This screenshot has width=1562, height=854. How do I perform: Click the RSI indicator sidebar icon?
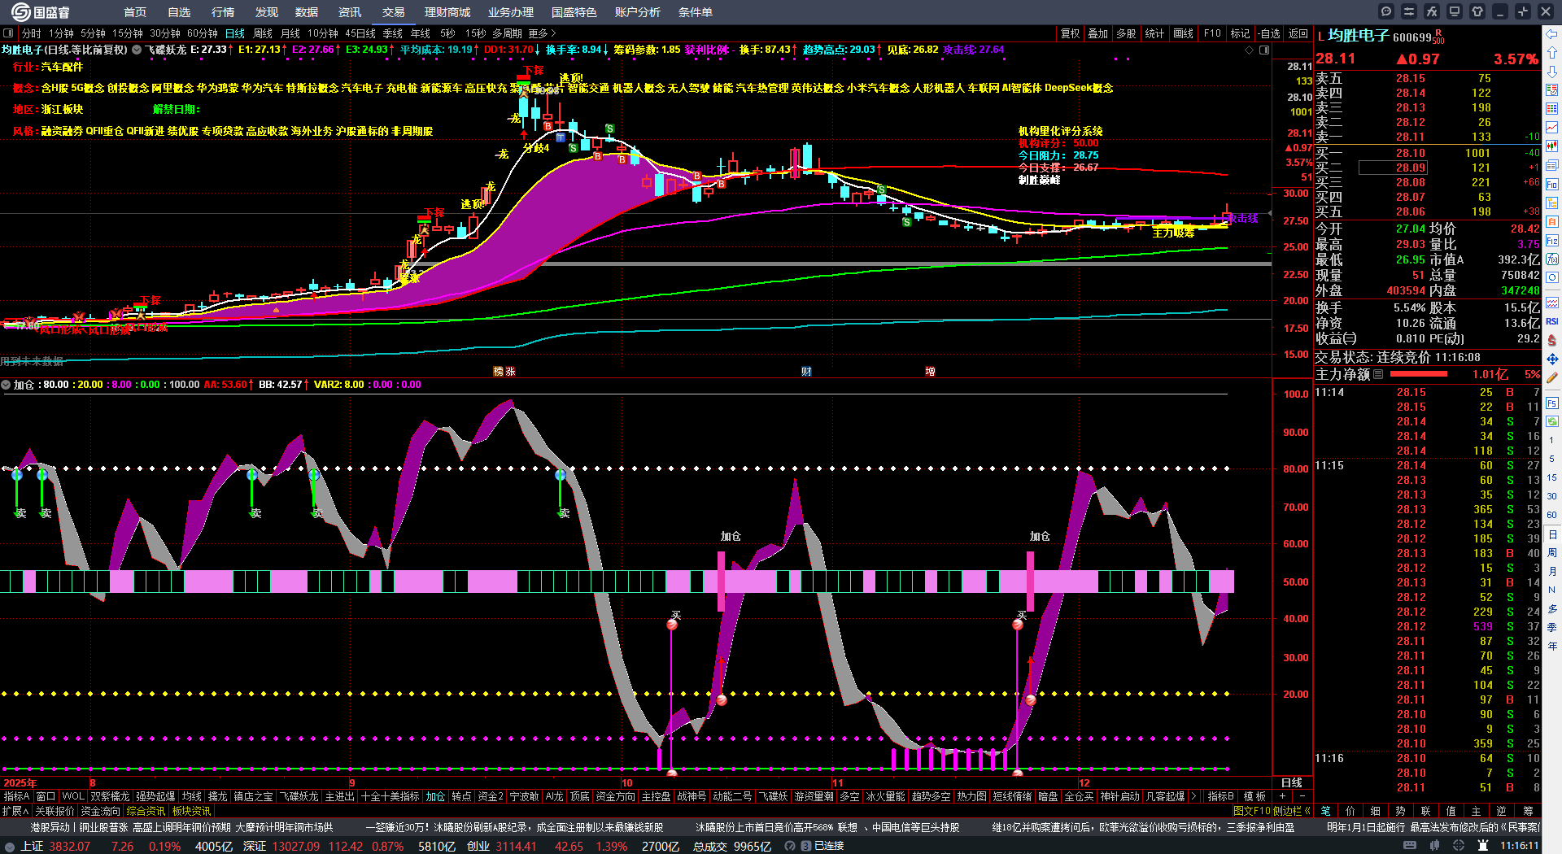coord(1552,321)
